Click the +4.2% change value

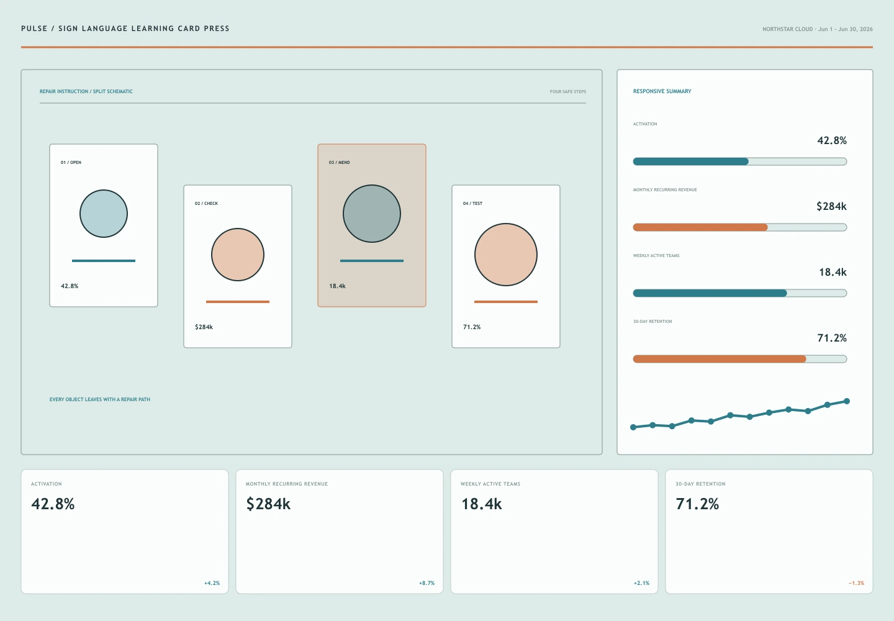point(212,583)
